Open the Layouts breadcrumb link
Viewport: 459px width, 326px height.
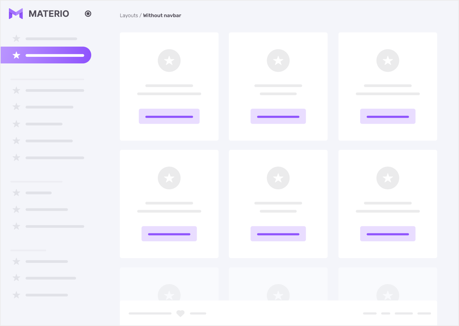pos(129,16)
